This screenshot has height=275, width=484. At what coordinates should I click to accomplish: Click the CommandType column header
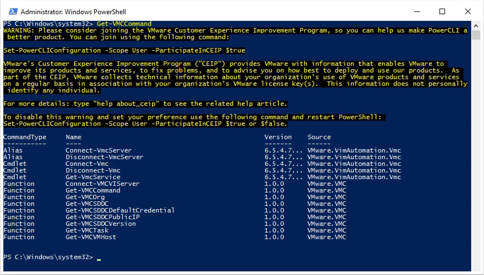coord(25,137)
